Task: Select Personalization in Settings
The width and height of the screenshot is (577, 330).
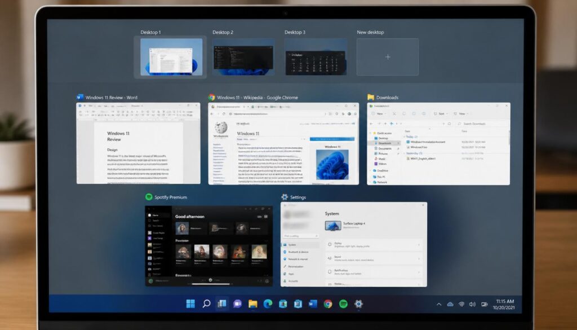Action: click(293, 266)
